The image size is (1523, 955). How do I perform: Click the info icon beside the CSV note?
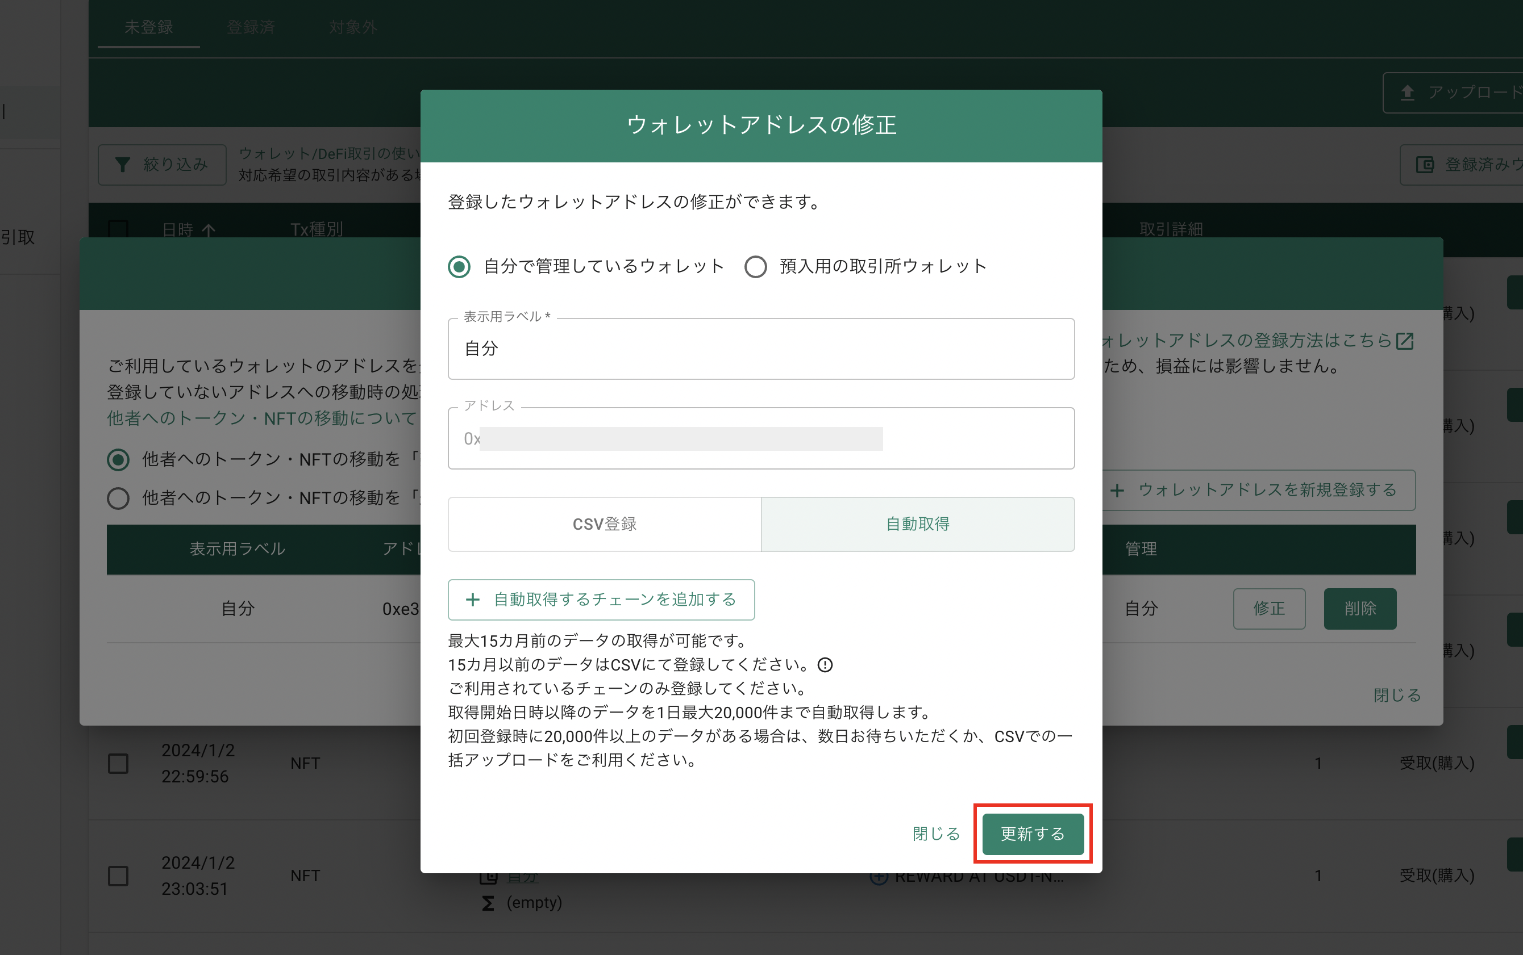click(x=825, y=664)
